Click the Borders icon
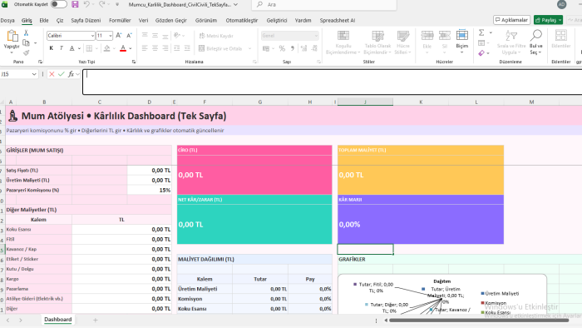Viewport: 582px width, 328px height. click(90, 48)
